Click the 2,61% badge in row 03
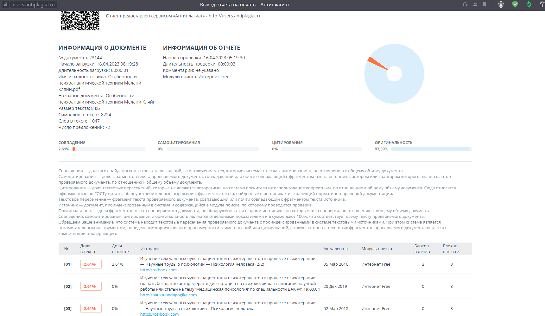The height and width of the screenshot is (316, 545). (x=91, y=308)
